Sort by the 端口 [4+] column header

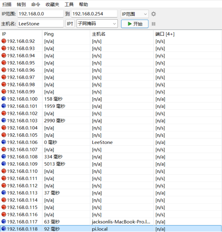188,34
